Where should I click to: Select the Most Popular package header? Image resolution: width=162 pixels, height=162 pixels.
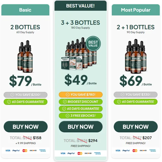point(136,10)
